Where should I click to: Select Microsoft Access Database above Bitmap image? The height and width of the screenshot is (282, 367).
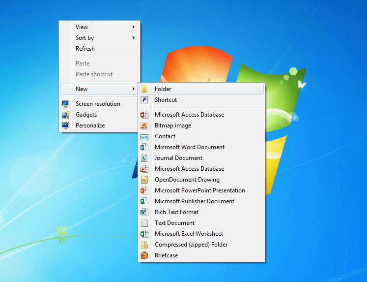(201, 115)
